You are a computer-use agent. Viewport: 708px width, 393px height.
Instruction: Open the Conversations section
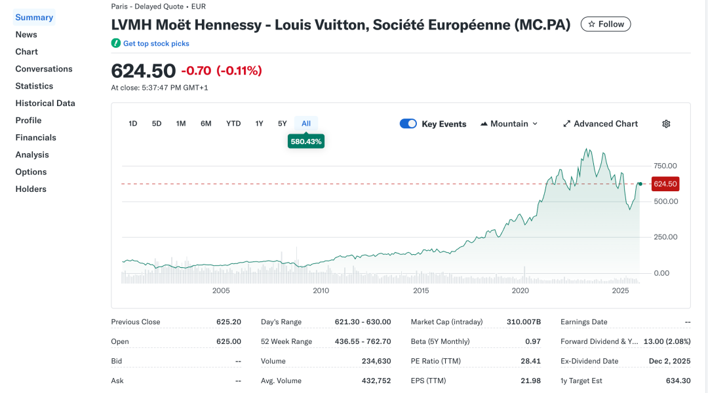coord(44,69)
